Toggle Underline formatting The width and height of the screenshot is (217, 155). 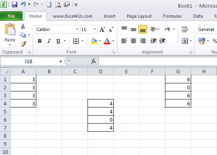[x=58, y=41]
